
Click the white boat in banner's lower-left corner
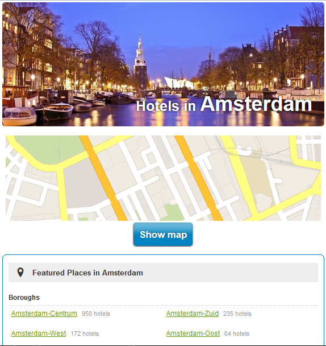point(19,116)
